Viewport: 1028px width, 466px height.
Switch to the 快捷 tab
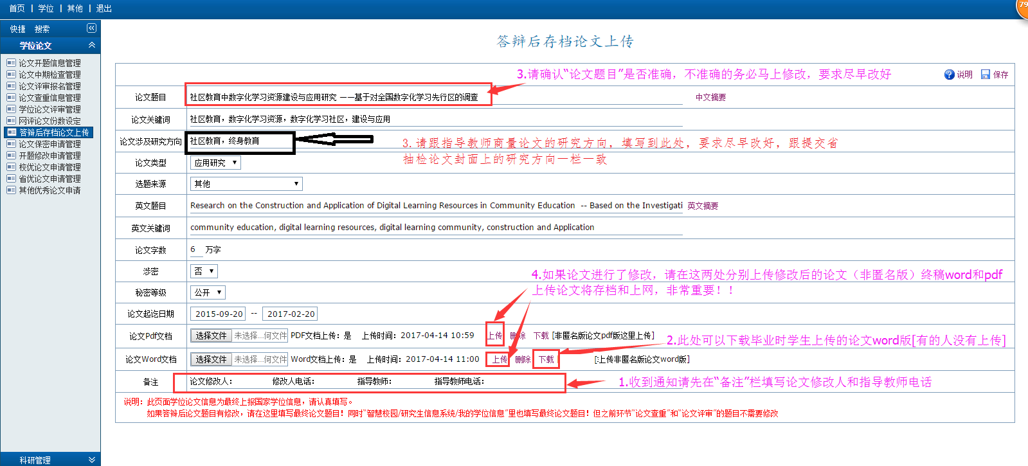click(17, 29)
